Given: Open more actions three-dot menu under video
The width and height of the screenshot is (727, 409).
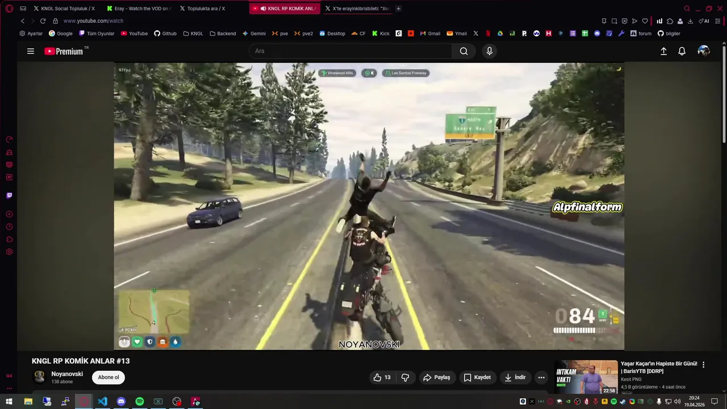Looking at the screenshot, I should pos(541,377).
